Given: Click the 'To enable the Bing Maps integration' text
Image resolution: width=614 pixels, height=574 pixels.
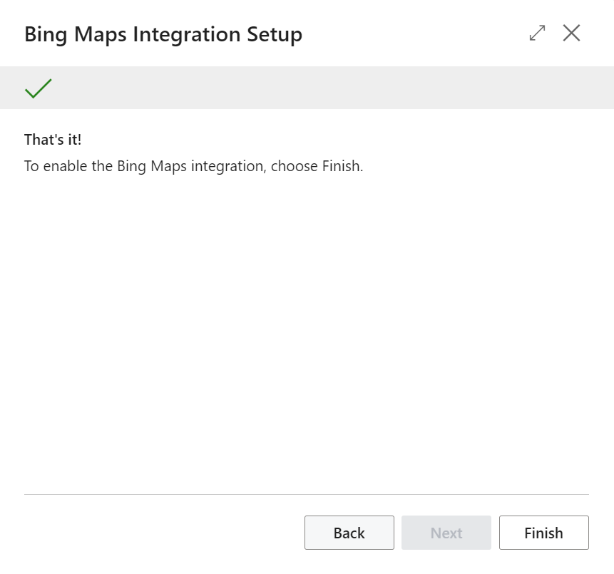Looking at the screenshot, I should click(143, 166).
